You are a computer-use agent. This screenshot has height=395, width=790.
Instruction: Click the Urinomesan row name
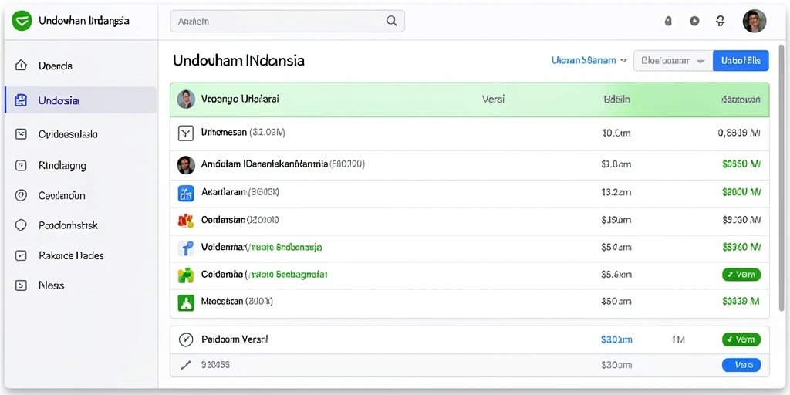(224, 133)
